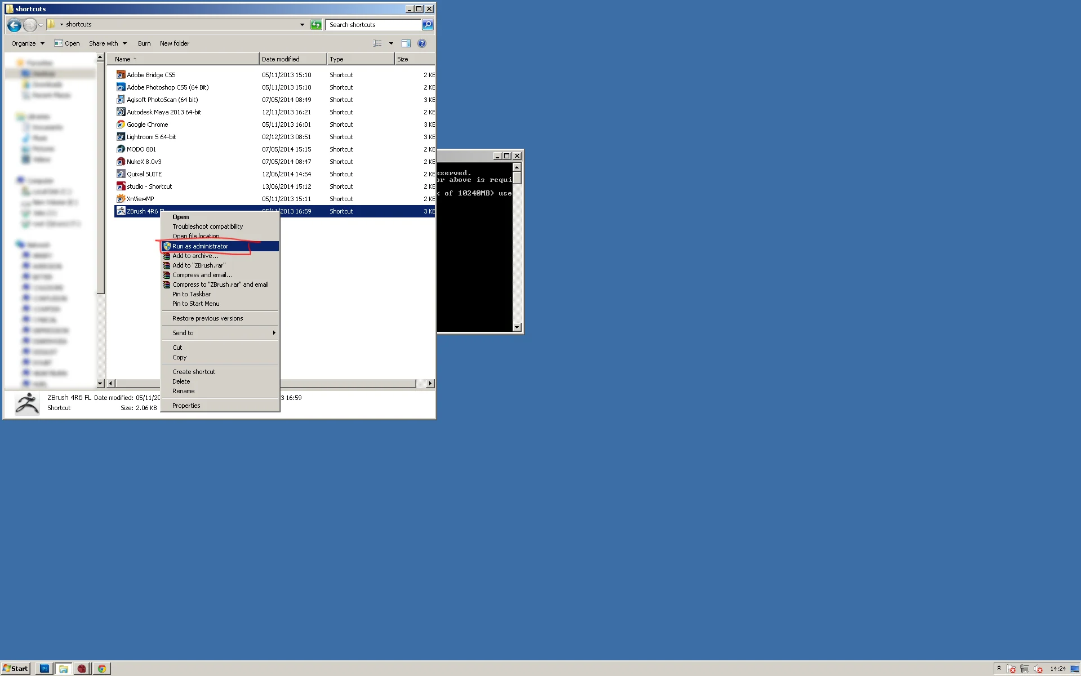Choose Open in the context menu

click(x=220, y=217)
